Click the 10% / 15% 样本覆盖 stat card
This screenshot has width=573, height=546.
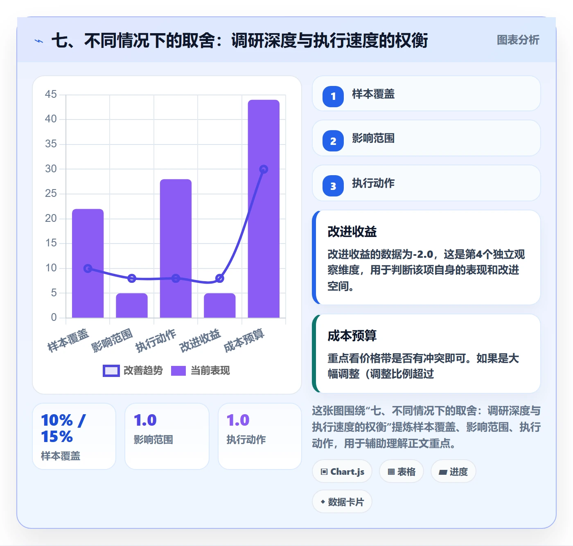pos(74,436)
